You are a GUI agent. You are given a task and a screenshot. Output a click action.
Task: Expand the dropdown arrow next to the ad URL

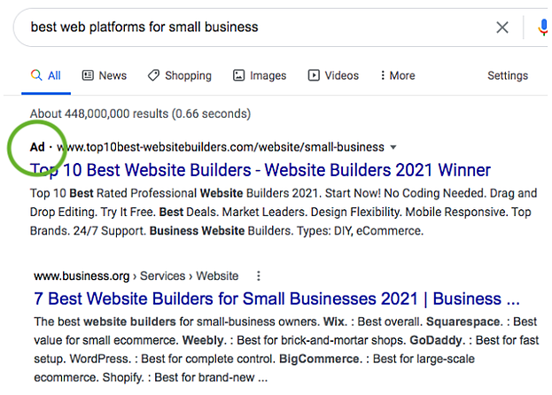coord(393,147)
